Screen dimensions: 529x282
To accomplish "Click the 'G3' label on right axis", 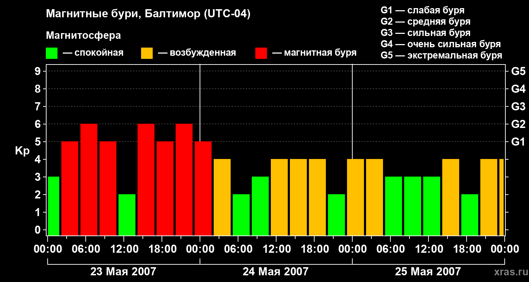I will coord(518,106).
